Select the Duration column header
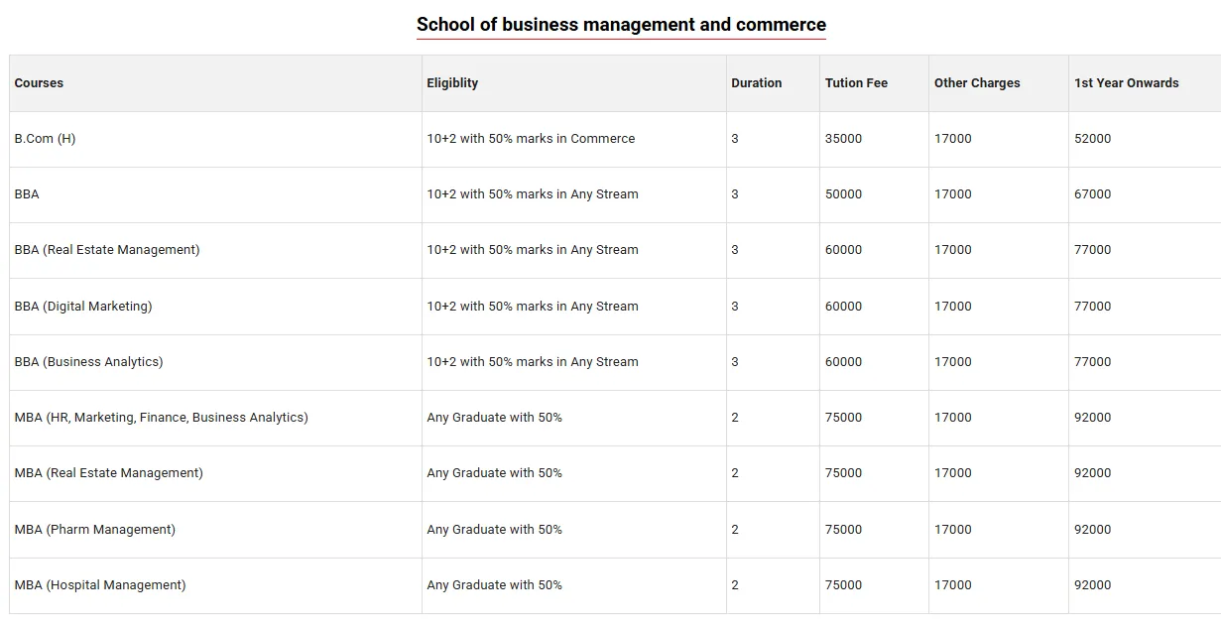The width and height of the screenshot is (1221, 628). (757, 83)
